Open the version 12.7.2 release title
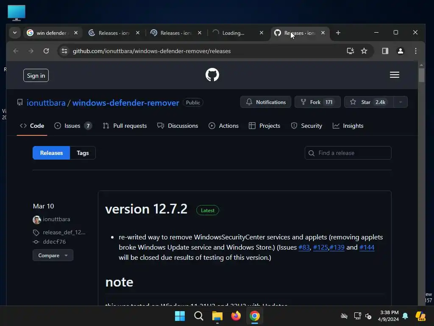The height and width of the screenshot is (326, 434). (146, 209)
